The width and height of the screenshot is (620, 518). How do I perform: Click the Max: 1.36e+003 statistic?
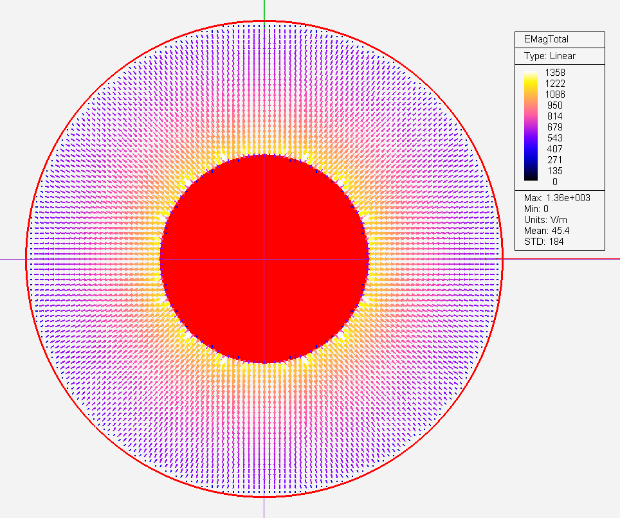coord(557,197)
